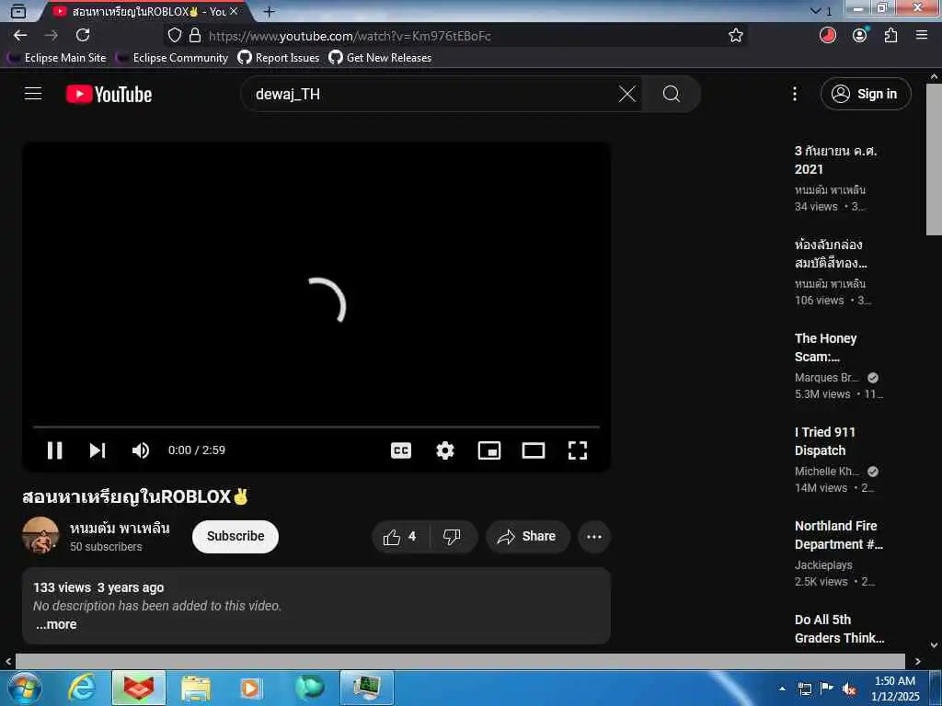942x706 pixels.
Task: Open Eclipse Community bookmark
Action: pyautogui.click(x=172, y=58)
